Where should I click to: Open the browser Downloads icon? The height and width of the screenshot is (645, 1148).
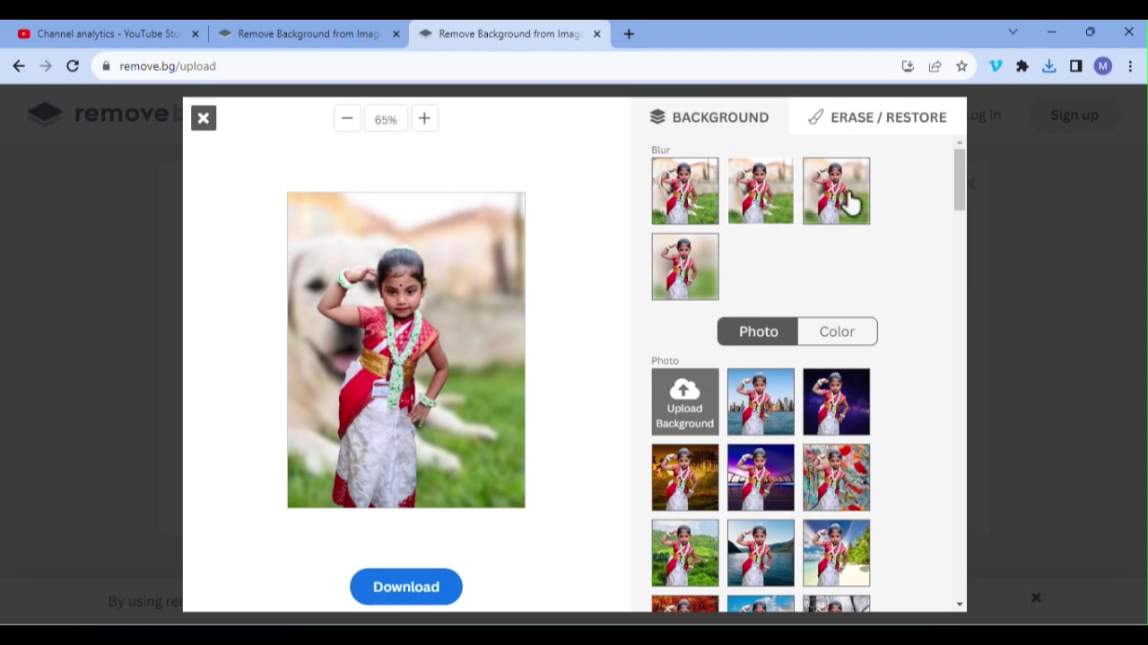point(1048,66)
